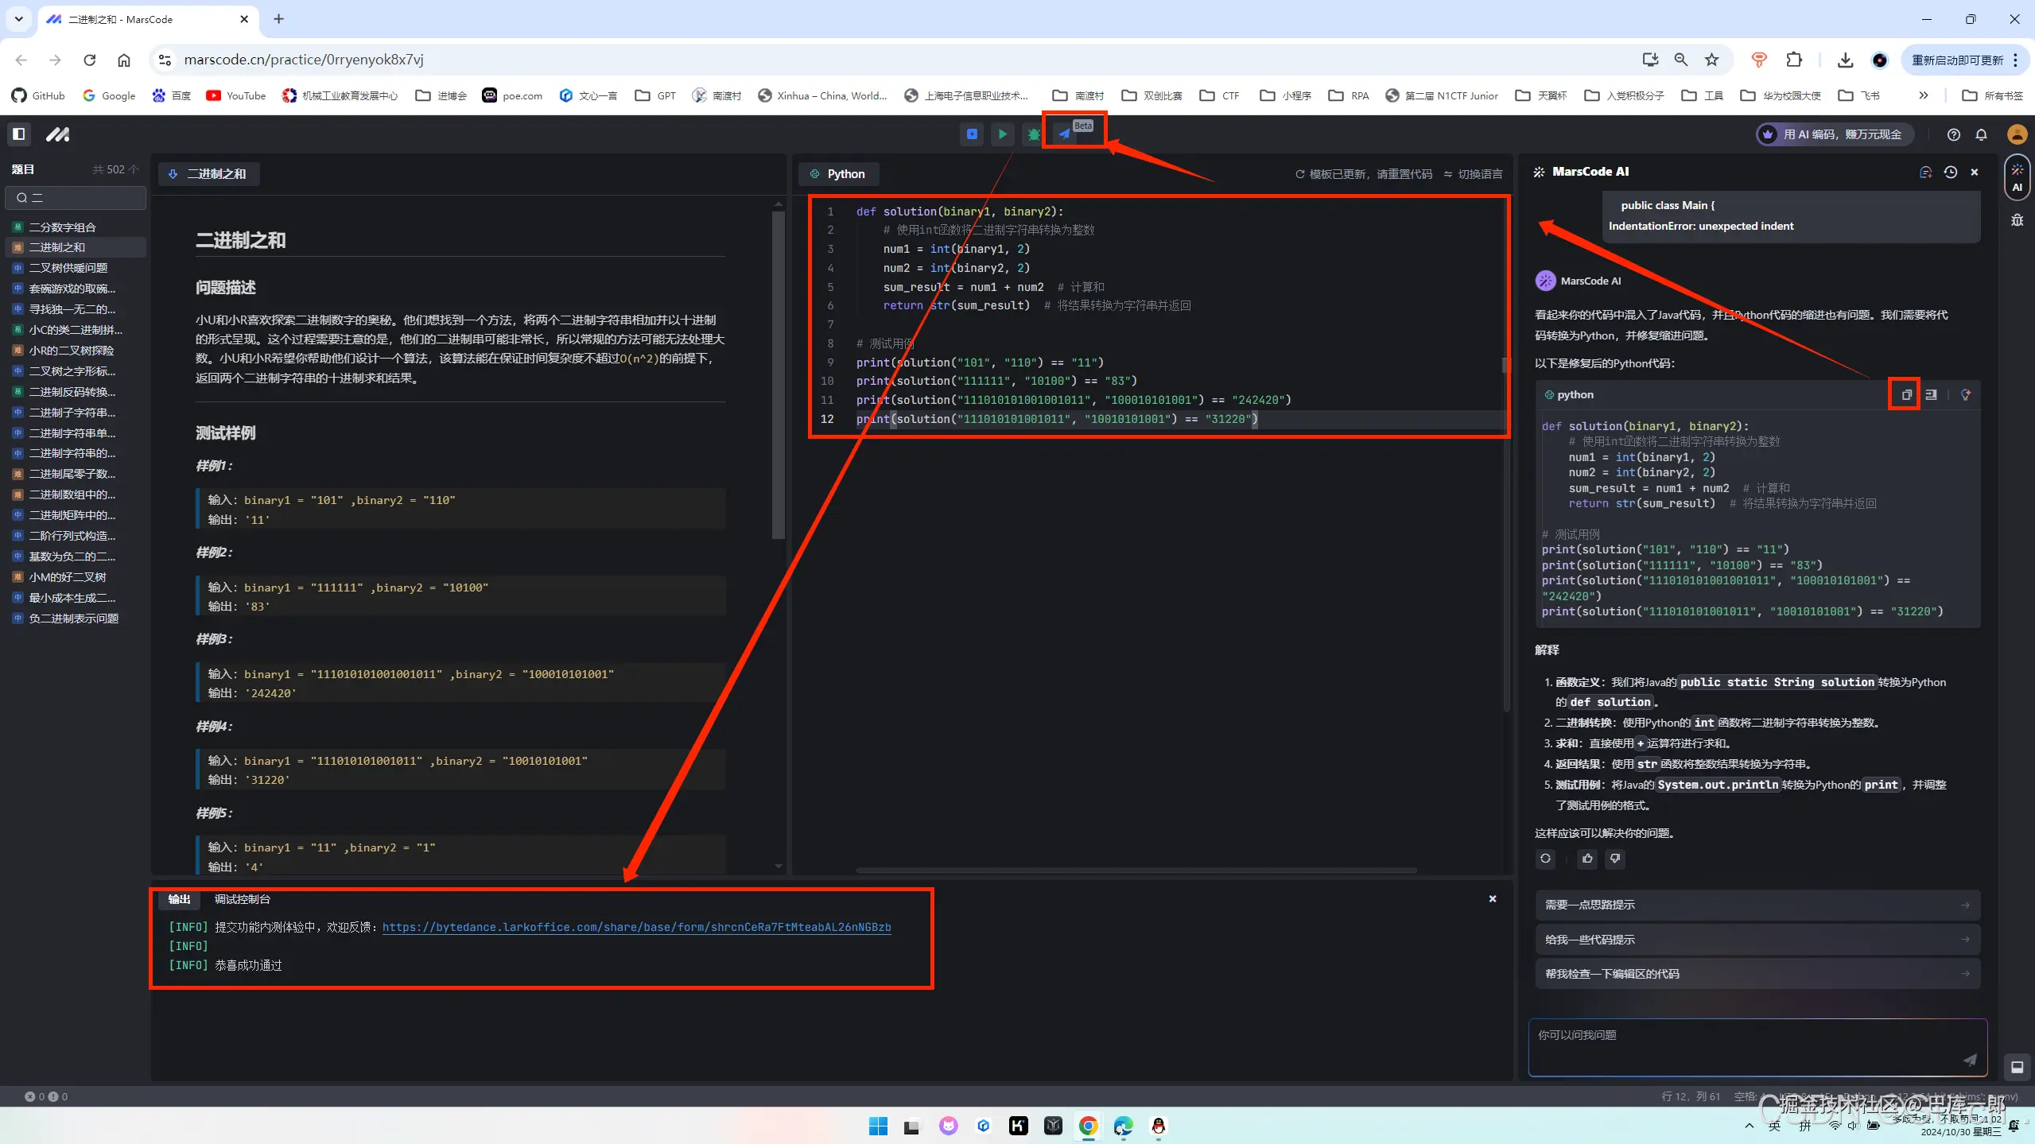Click 模板已更新，请重置代码 reset button
This screenshot has width=2035, height=1144.
pos(1363,174)
